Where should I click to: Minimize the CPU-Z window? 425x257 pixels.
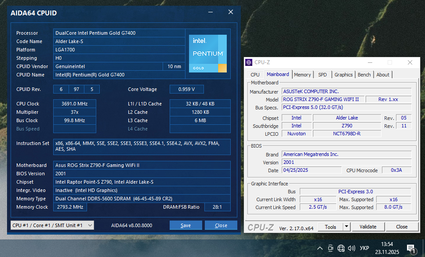pyautogui.click(x=370, y=62)
